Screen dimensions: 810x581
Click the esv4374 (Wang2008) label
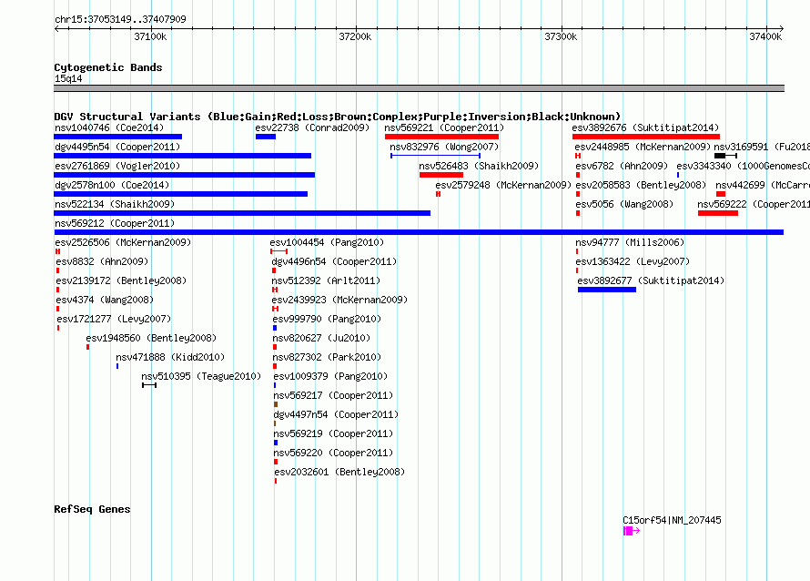tap(105, 300)
